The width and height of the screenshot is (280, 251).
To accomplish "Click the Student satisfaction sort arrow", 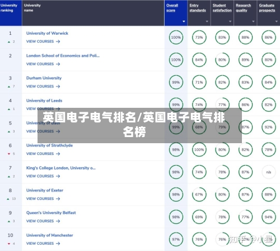I will [230, 21].
